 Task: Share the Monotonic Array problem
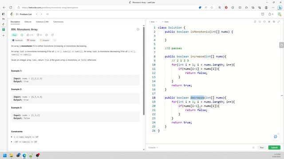pos(52,35)
